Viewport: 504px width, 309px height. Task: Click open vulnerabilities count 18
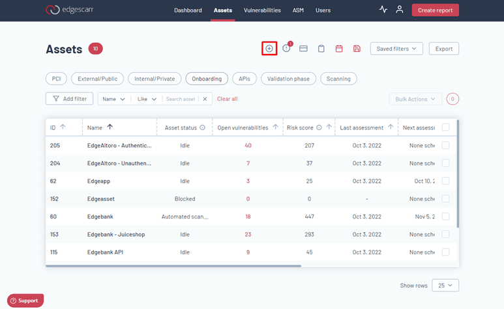[248, 217]
